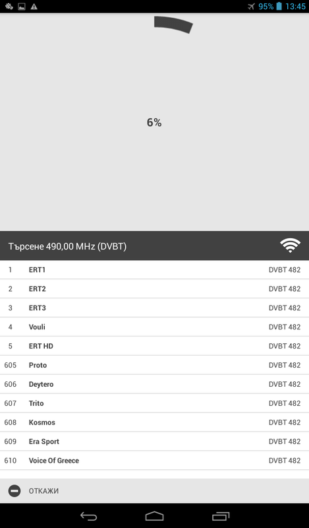The image size is (309, 528).
Task: Open the recent apps navigation icon
Action: [x=221, y=516]
